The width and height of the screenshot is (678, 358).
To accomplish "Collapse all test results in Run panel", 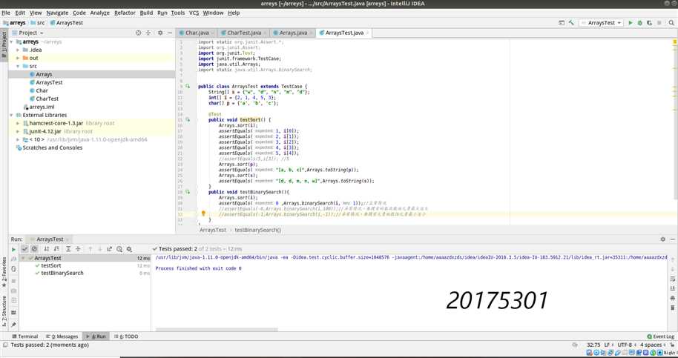I will point(78,249).
